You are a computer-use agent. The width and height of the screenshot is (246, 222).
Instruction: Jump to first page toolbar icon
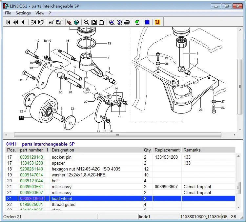tap(9, 22)
